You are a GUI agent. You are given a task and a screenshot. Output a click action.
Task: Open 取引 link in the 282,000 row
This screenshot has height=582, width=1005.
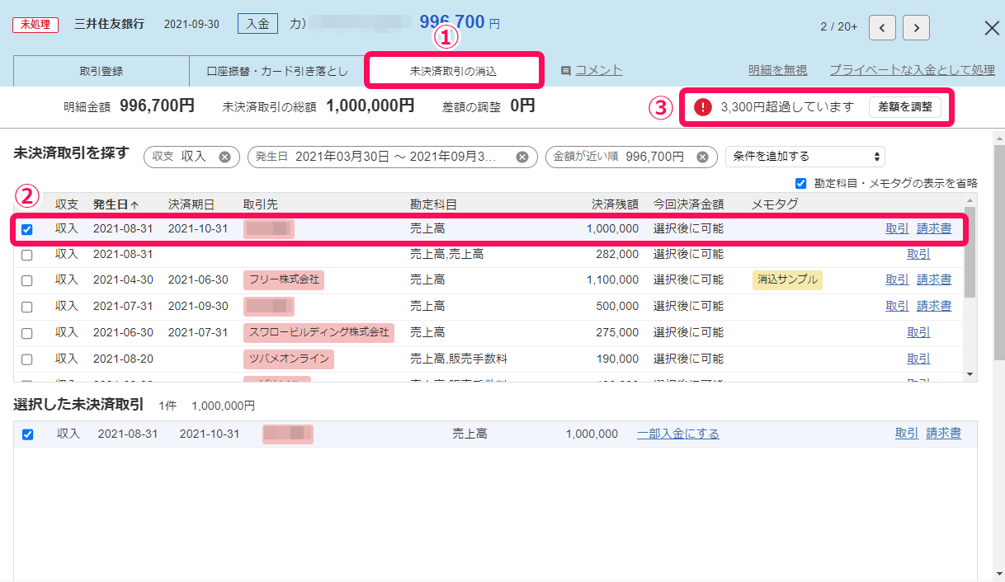pos(918,255)
